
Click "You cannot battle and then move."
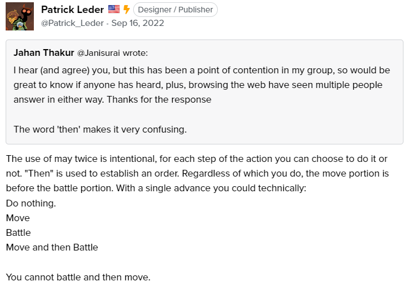[78, 277]
